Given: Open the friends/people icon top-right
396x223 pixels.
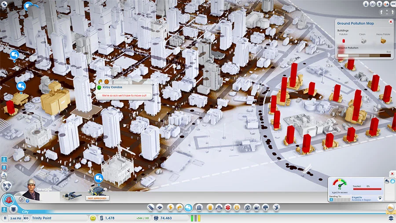Looking at the screenshot, I should coord(386,4).
